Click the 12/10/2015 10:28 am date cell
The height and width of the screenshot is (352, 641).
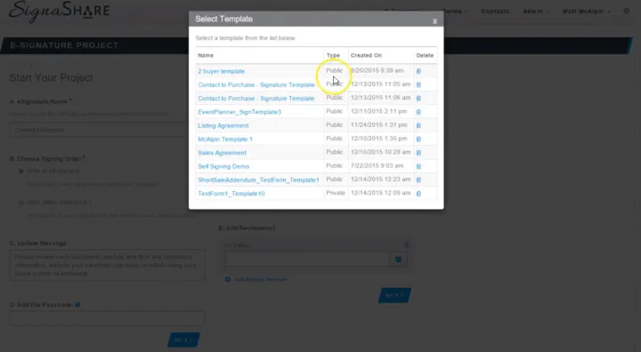click(x=381, y=152)
